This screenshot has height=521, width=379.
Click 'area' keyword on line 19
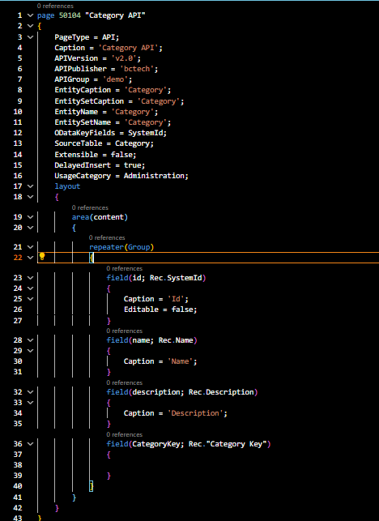point(80,217)
